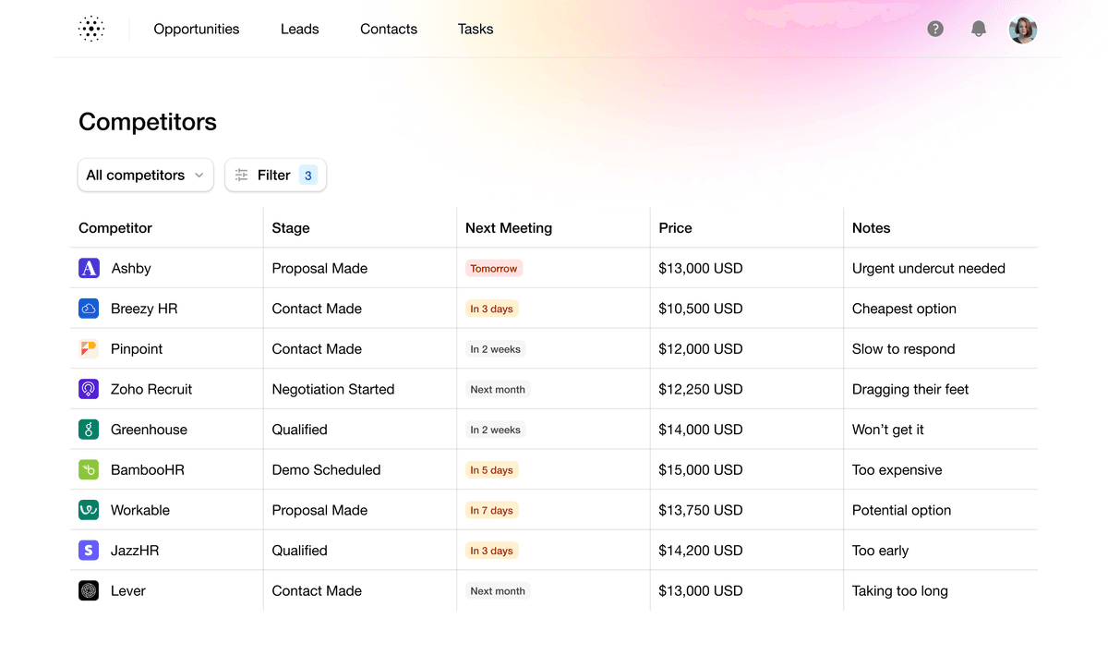Click the app logo in the top bar
Screen dimensions: 1108x655
click(x=91, y=29)
